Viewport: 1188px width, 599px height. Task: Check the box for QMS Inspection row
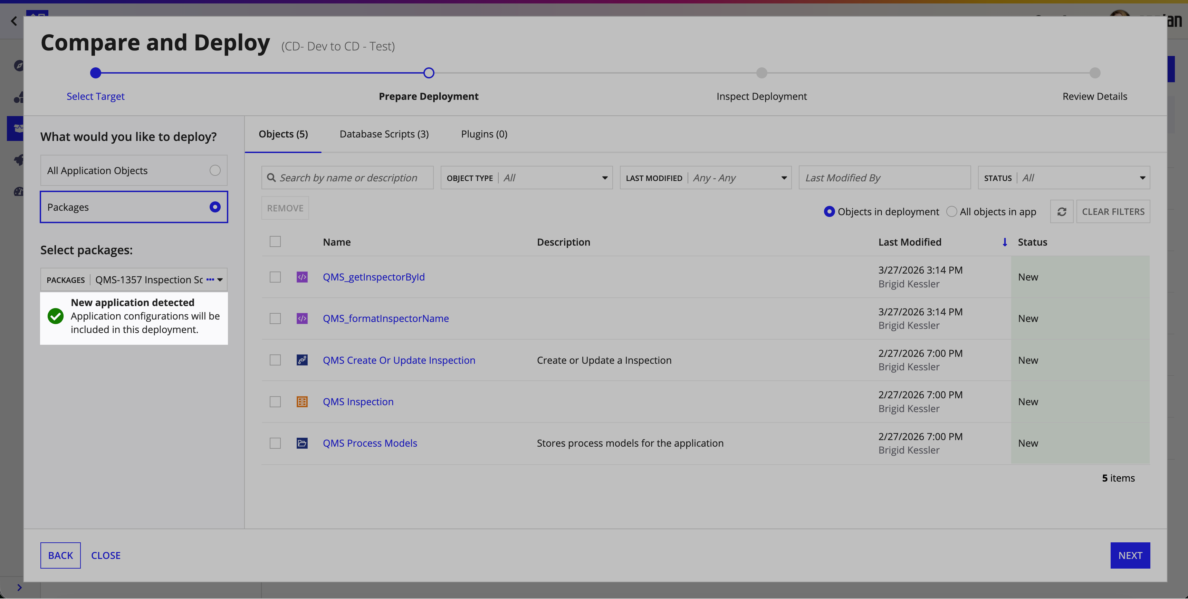point(275,401)
